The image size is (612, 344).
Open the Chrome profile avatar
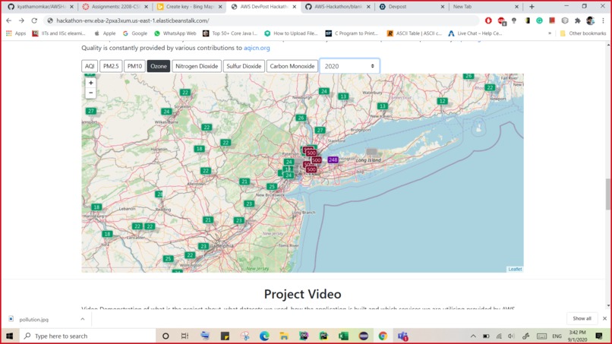click(590, 21)
